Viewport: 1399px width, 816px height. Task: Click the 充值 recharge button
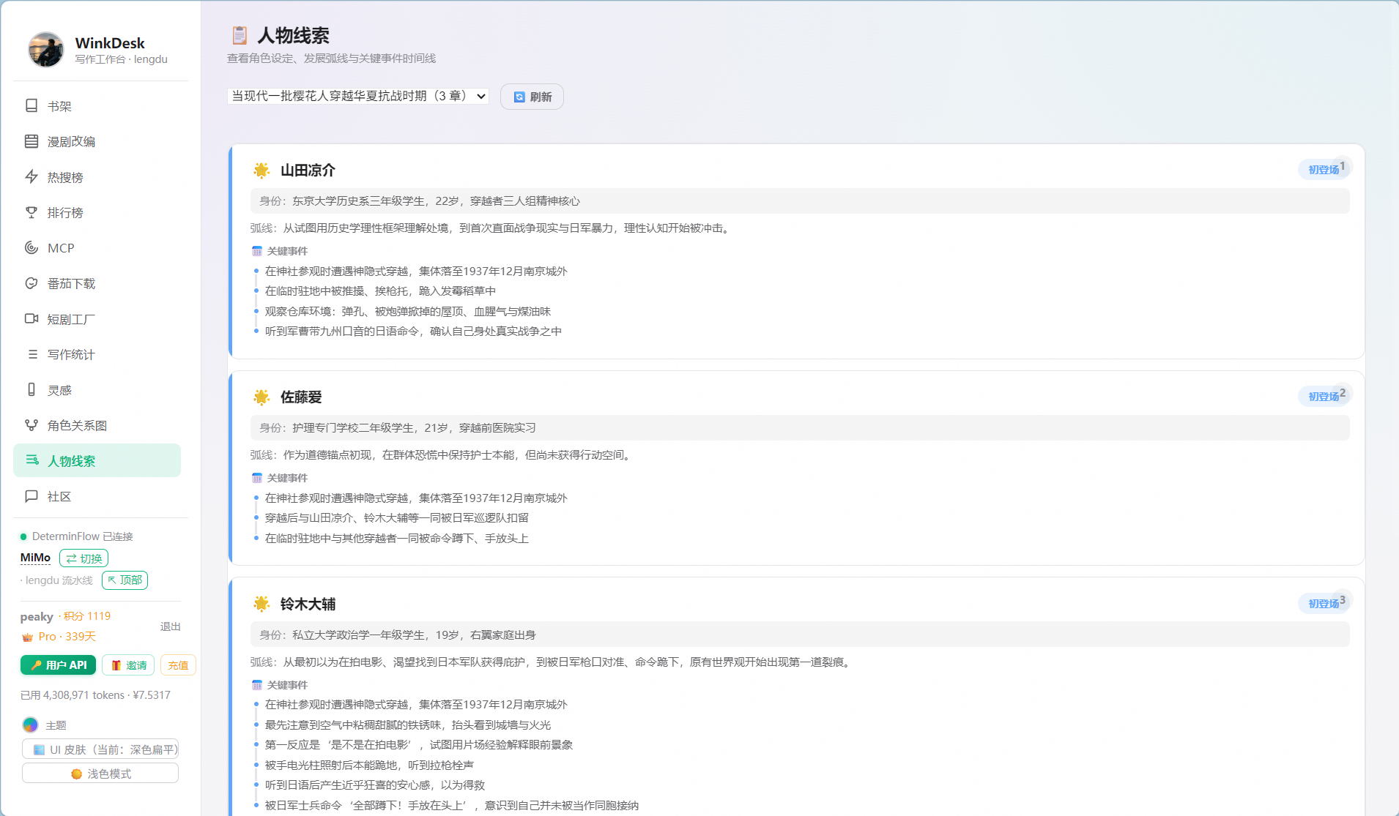tap(178, 665)
